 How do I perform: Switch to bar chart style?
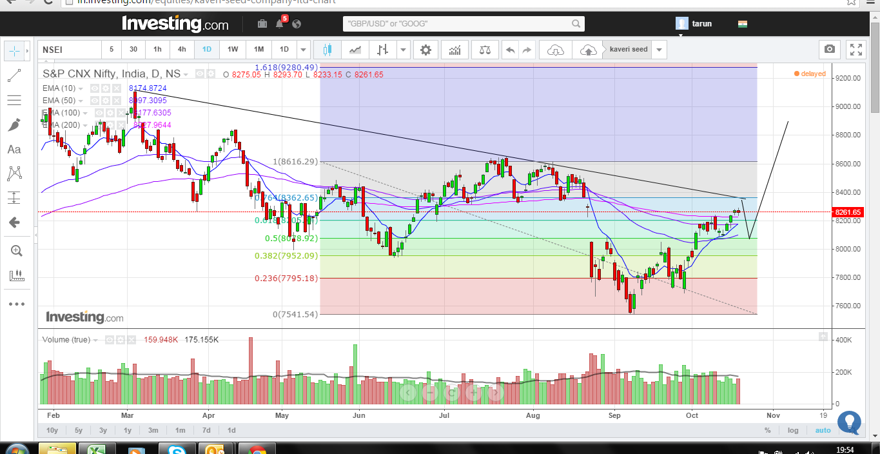click(383, 50)
